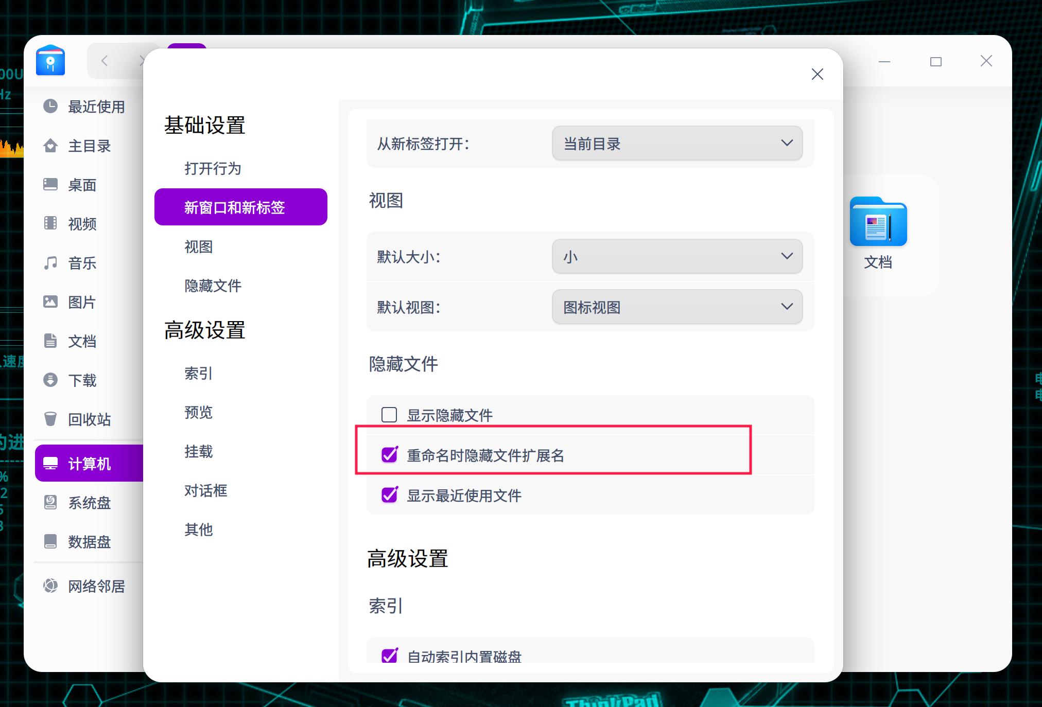Toggle Show recent files (显示最近使用文件) checkbox
Screen dimensions: 1042x707
(x=389, y=495)
